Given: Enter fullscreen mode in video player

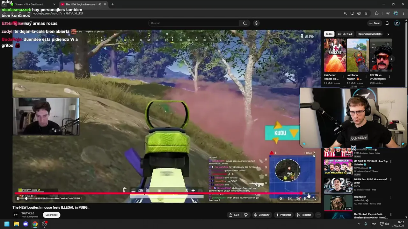Looking at the screenshot, I should click(314, 198).
